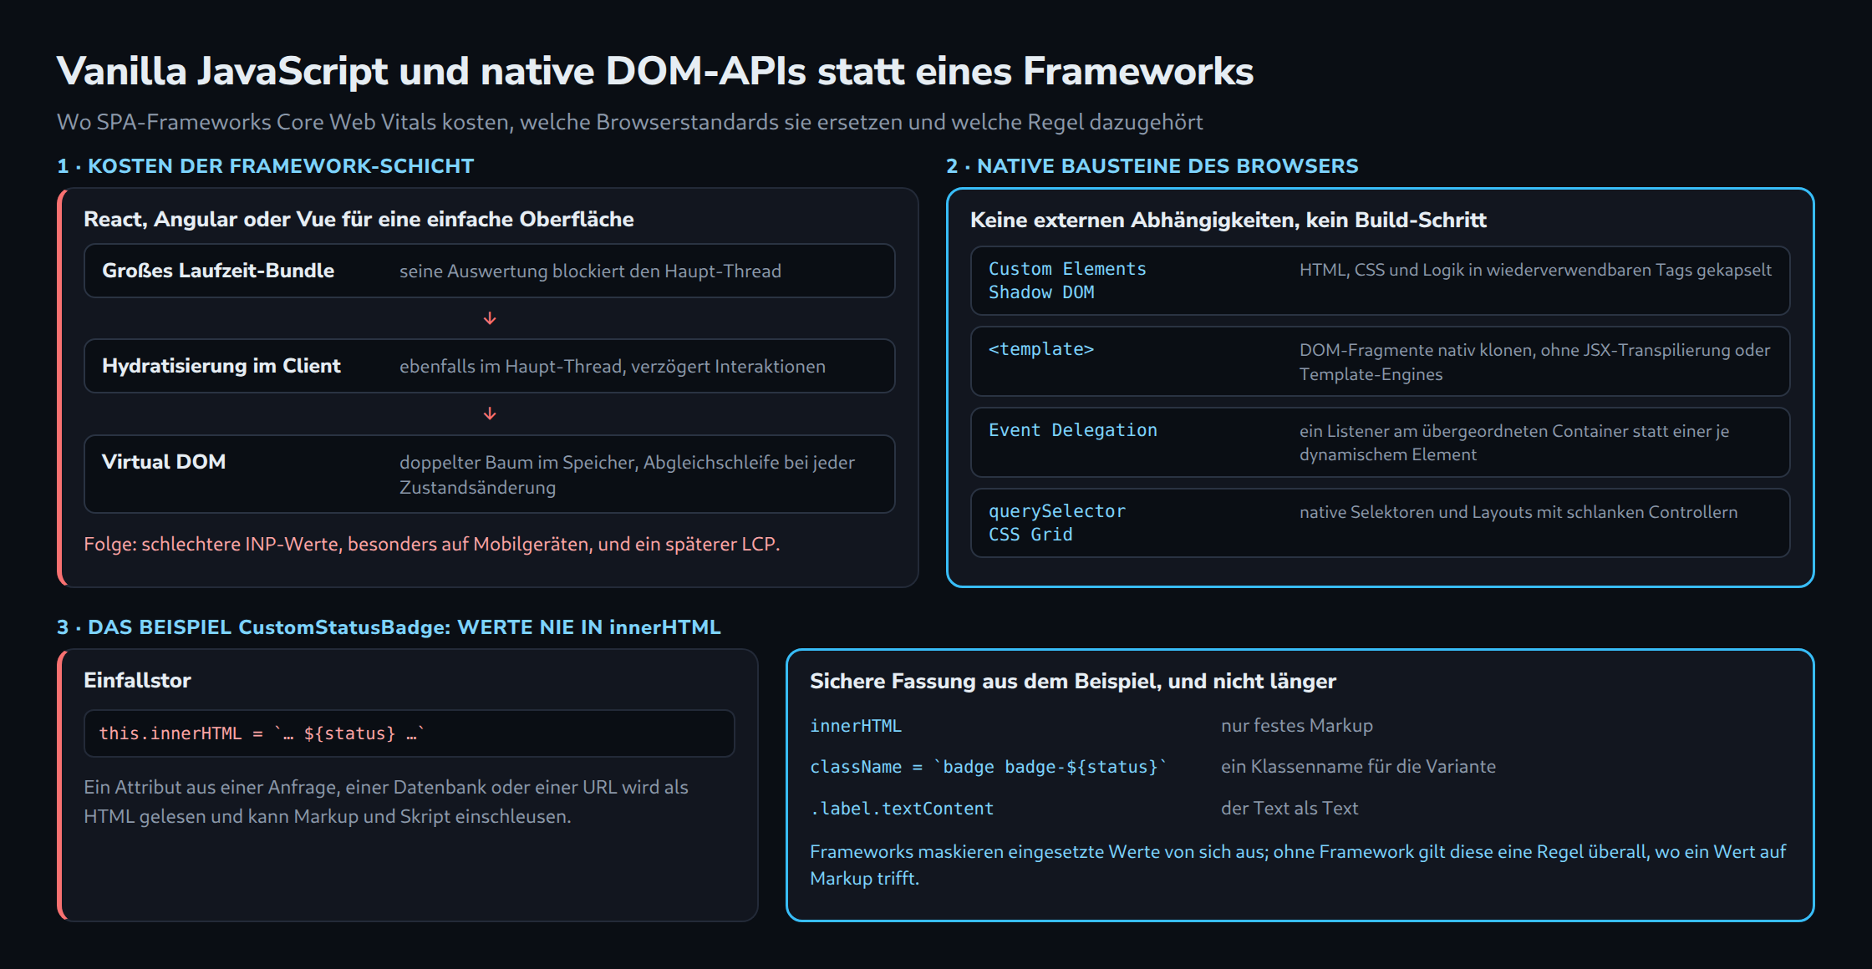
Task: Click the blue 'innerHTML' code label
Action: tap(856, 726)
